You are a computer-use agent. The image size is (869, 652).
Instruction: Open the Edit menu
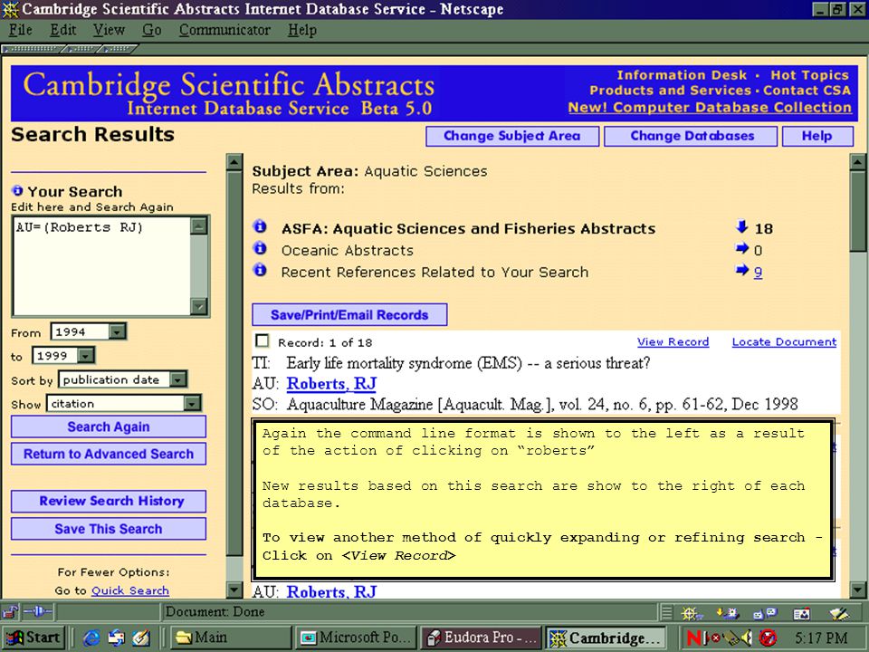pyautogui.click(x=63, y=30)
